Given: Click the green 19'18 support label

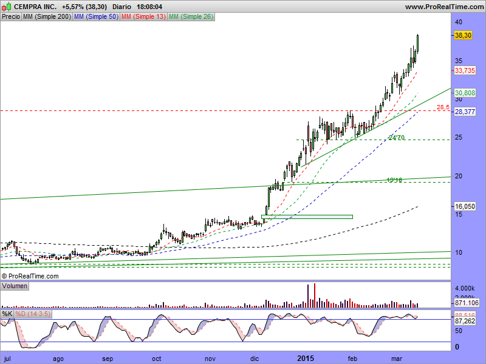Looking at the screenshot, I should tap(394, 180).
